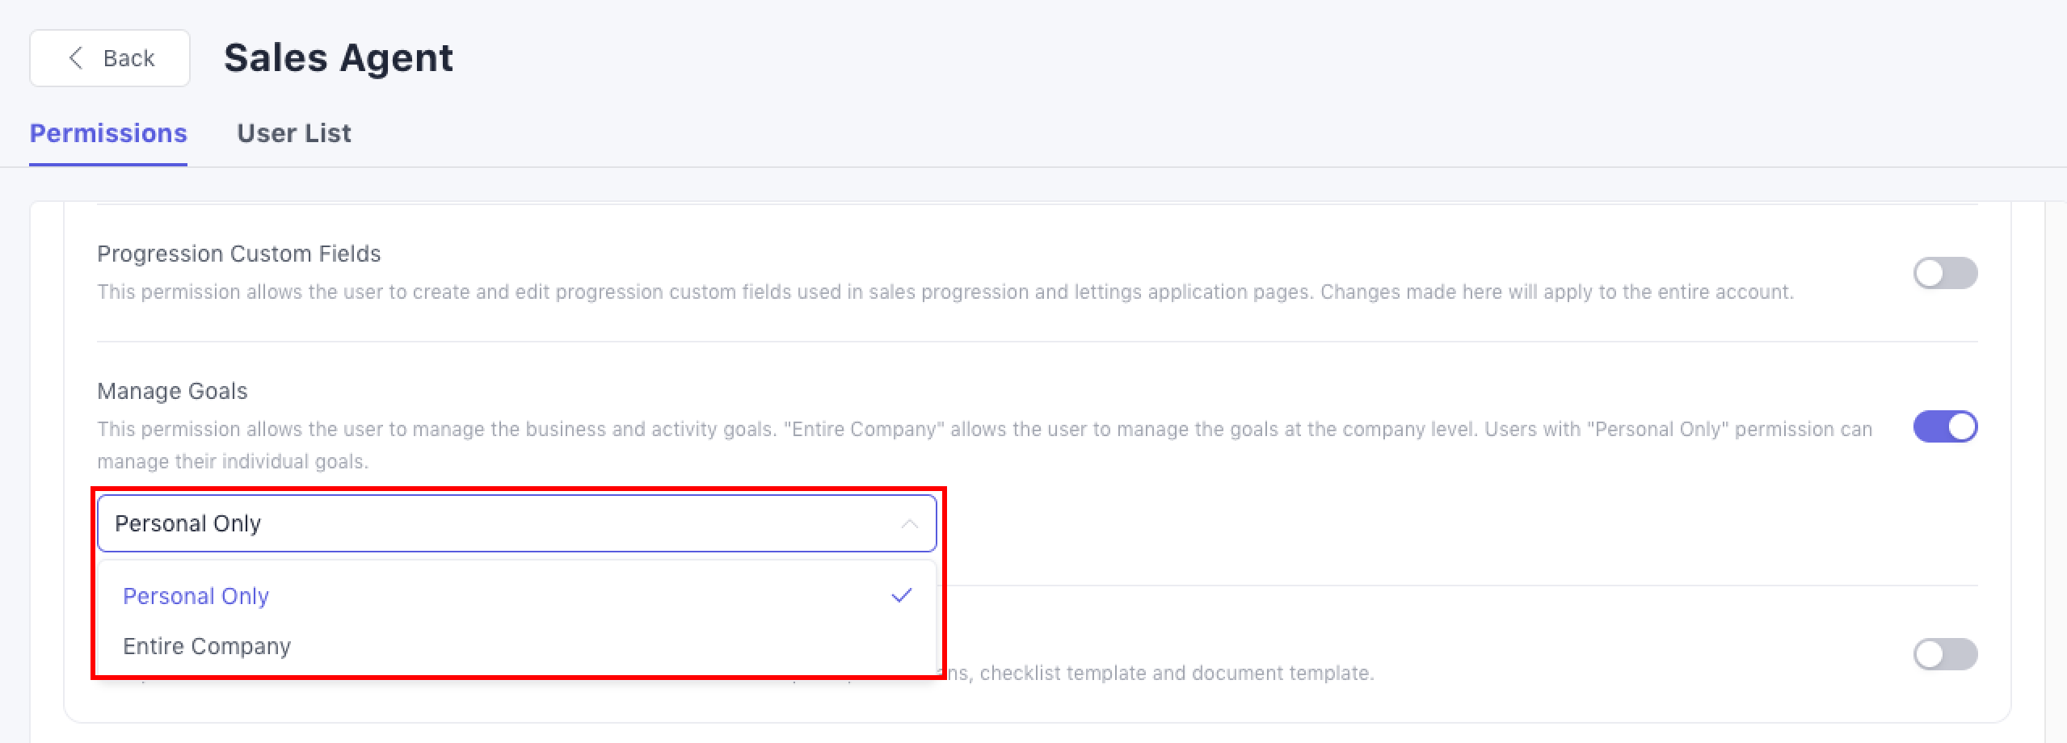
Task: Choose Entire Company from the dropdown list
Action: 207,646
